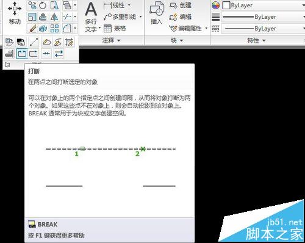Open the 多行文字 dropdown arrow
Viewport: 305px width, 243px height.
[x=99, y=27]
